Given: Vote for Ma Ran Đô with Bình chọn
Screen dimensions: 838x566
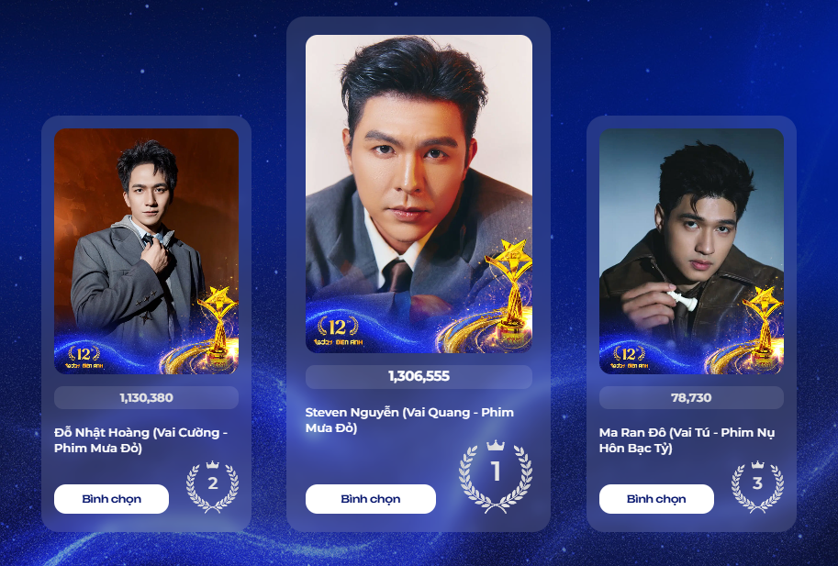Looking at the screenshot, I should [656, 499].
